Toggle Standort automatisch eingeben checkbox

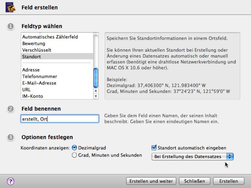[x=154, y=148]
